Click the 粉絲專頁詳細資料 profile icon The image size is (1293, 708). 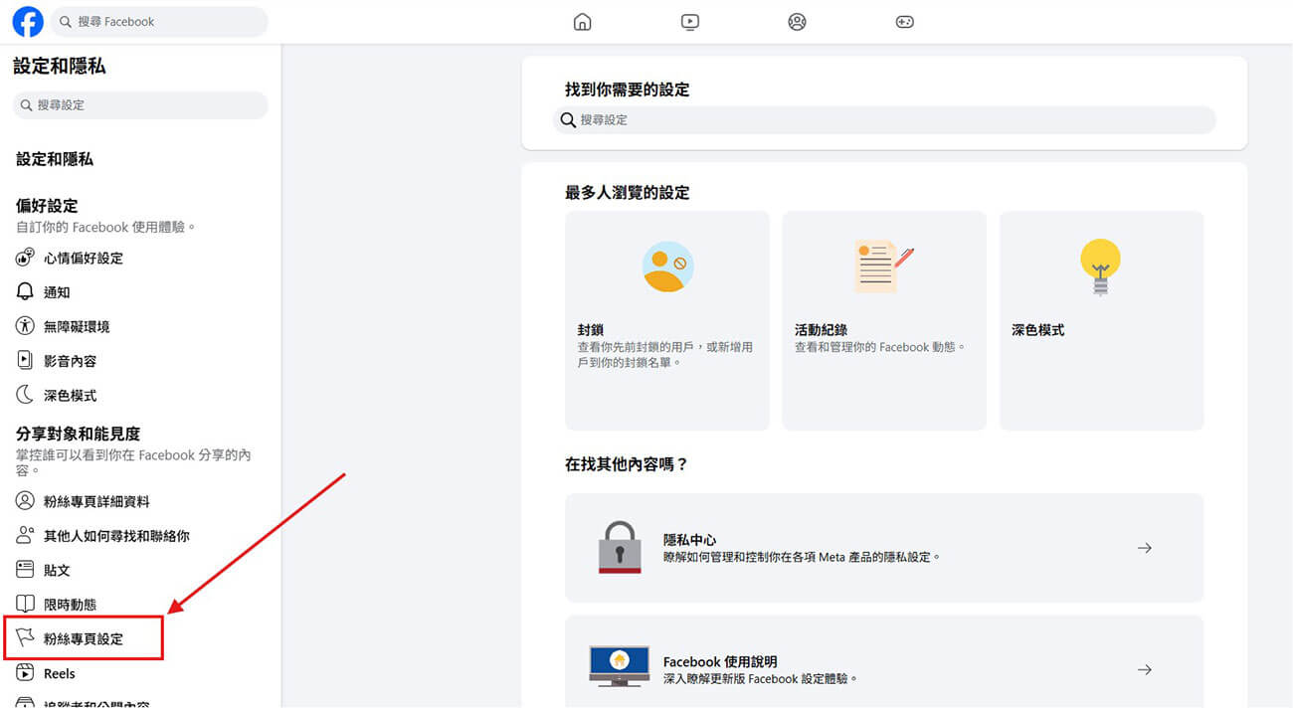point(26,501)
